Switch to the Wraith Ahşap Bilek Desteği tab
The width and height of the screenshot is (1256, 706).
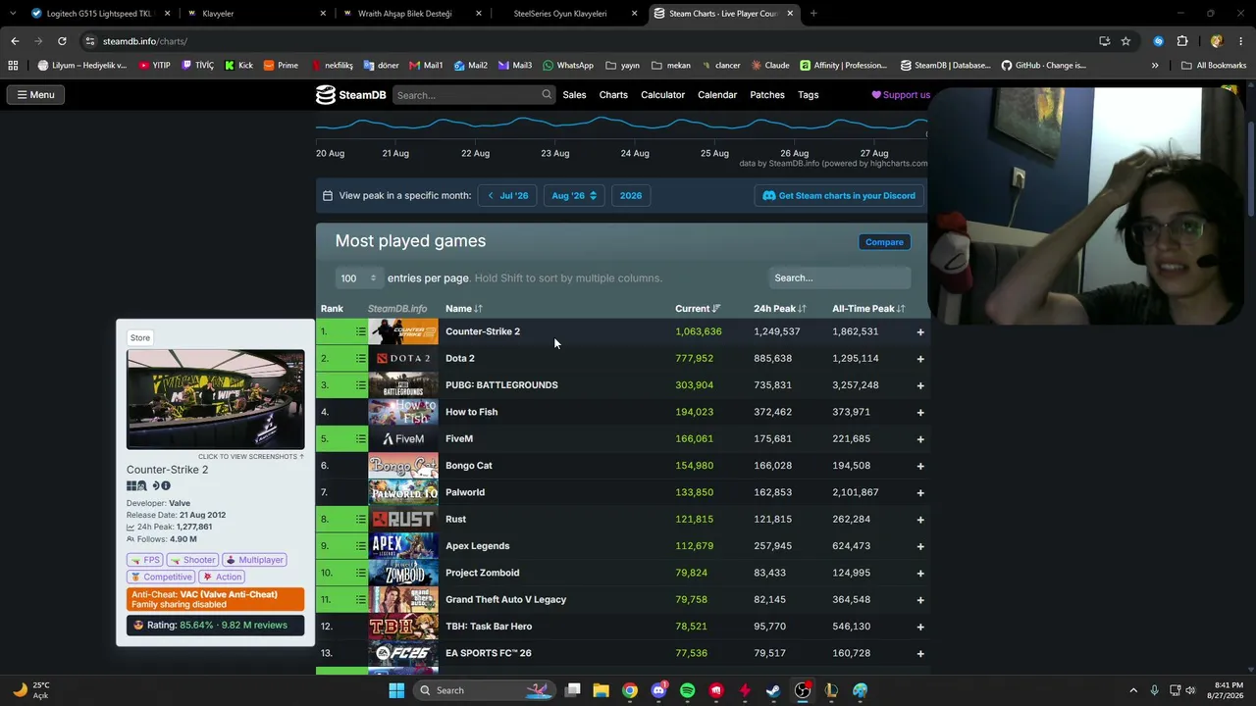[413, 14]
